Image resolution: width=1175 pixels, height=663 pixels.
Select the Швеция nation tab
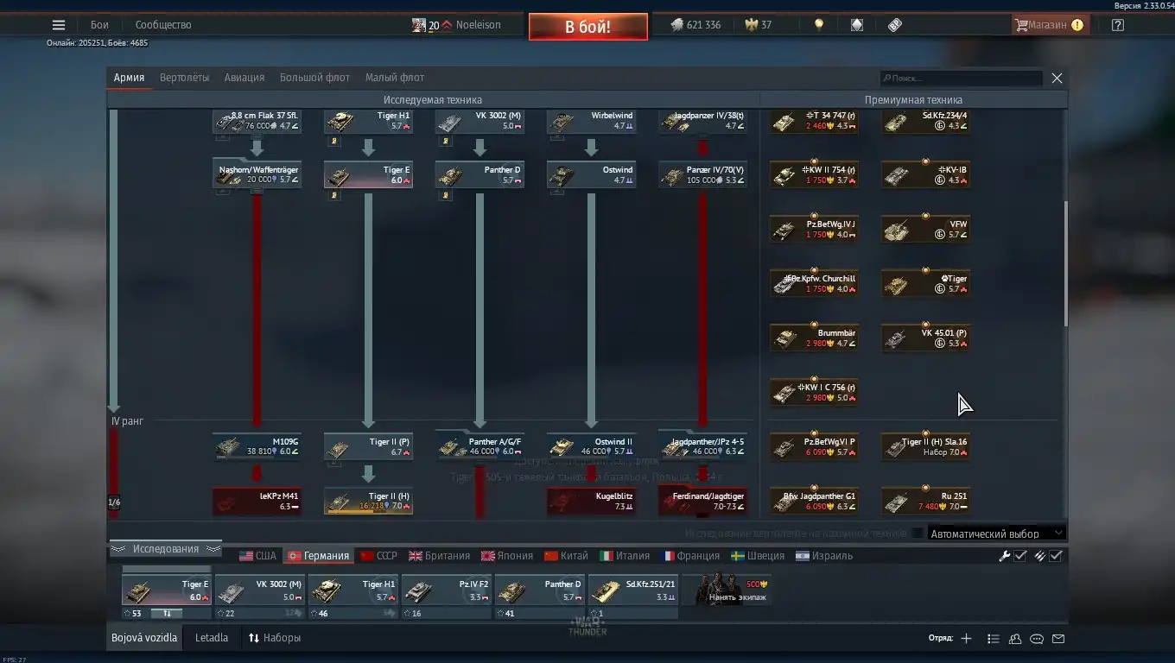click(758, 556)
